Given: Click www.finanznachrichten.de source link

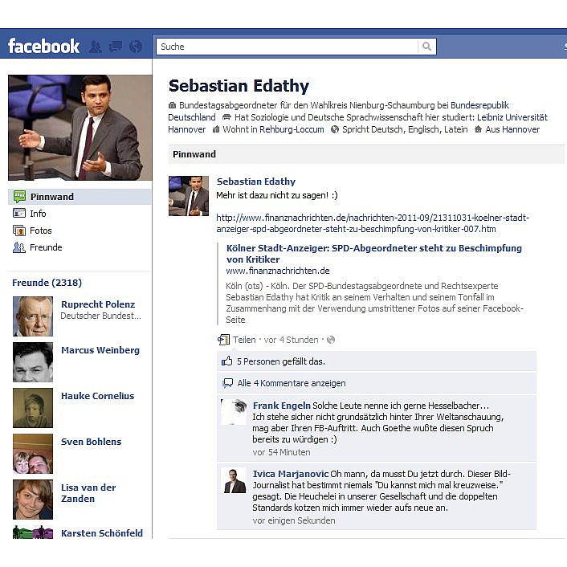Looking at the screenshot, I should tap(278, 271).
